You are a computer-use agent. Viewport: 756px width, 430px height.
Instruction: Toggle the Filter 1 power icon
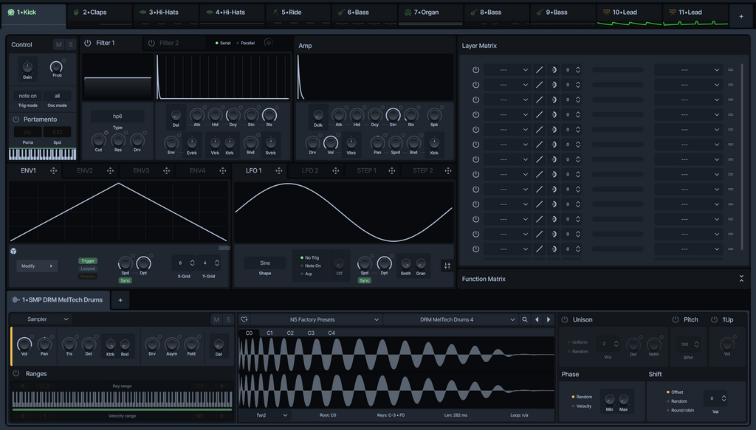click(87, 44)
